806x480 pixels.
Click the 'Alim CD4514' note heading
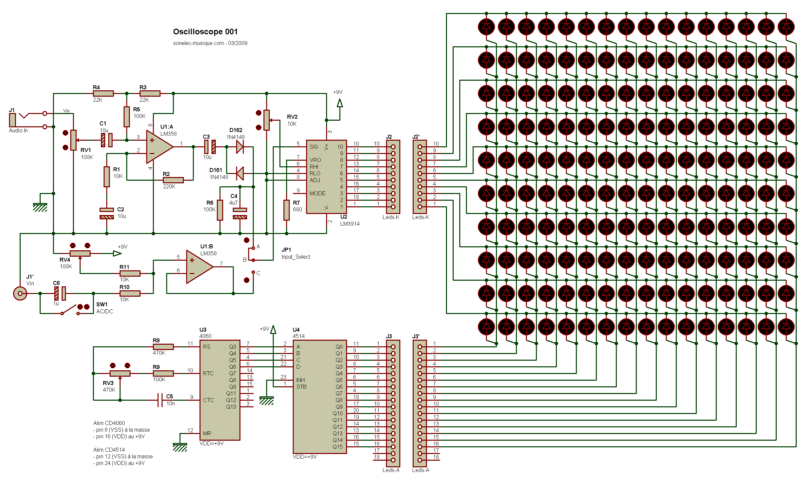[x=109, y=450]
